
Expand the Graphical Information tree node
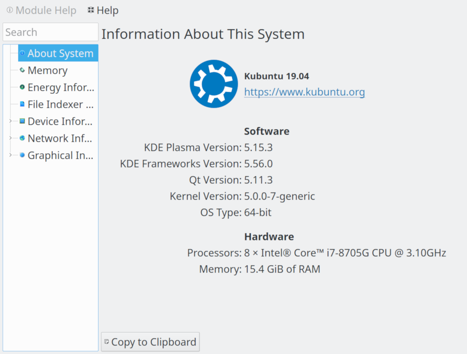[10, 155]
